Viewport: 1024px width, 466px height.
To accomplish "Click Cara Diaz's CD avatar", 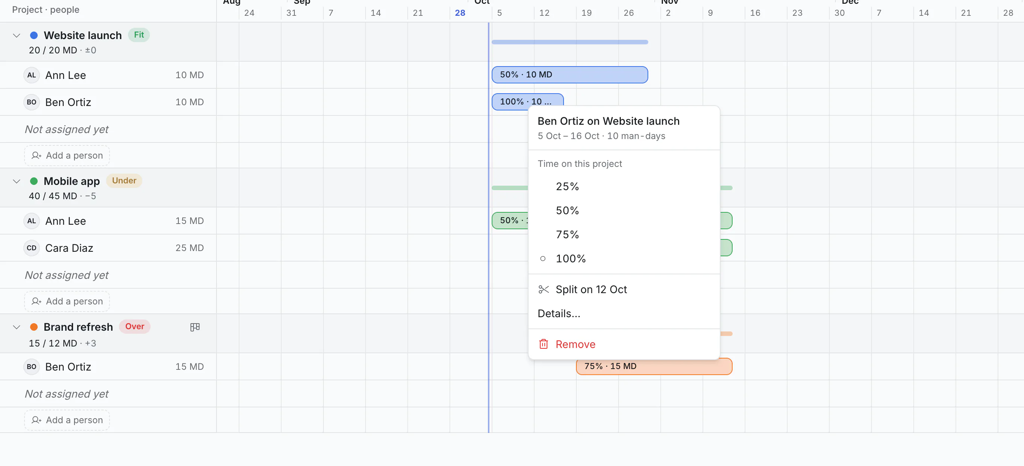I will (31, 248).
